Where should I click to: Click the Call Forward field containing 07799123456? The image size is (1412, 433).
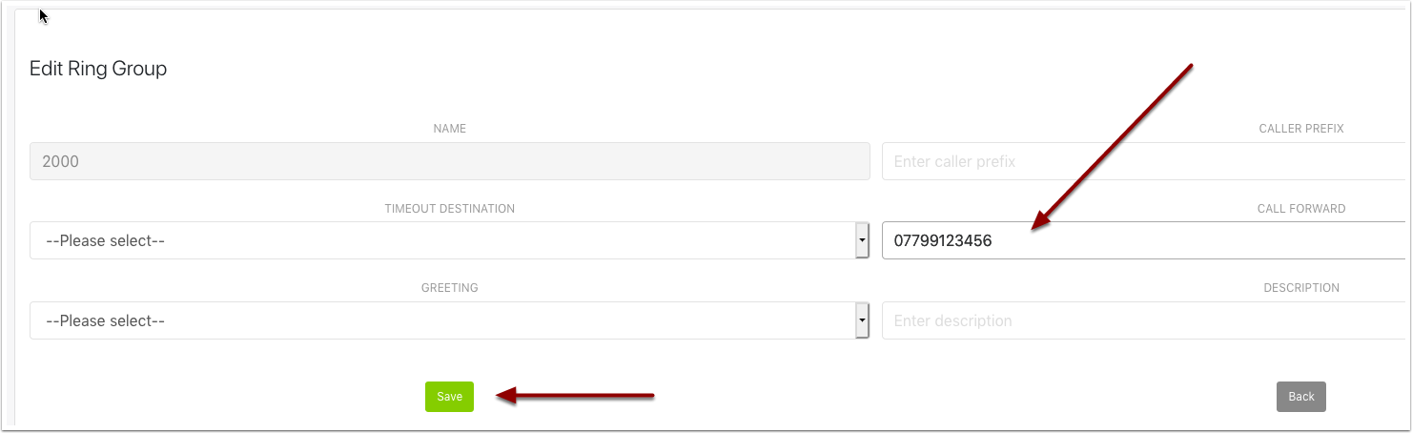tap(1142, 241)
